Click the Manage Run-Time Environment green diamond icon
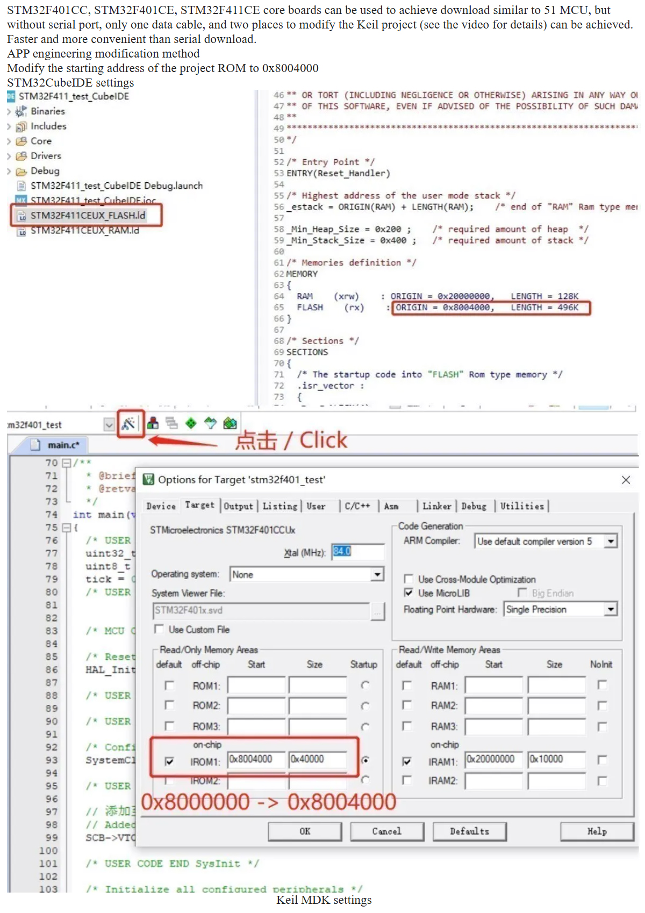 click(x=191, y=423)
